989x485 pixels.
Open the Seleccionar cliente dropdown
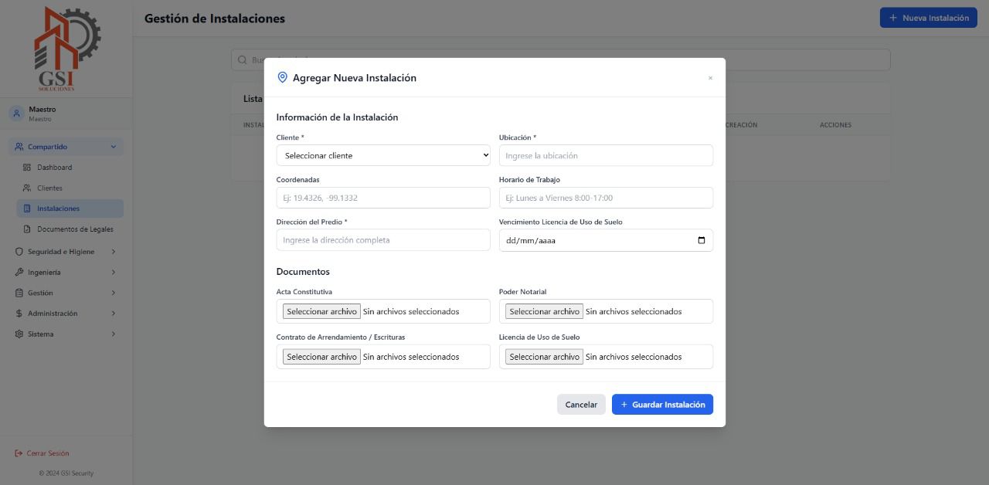coord(383,156)
